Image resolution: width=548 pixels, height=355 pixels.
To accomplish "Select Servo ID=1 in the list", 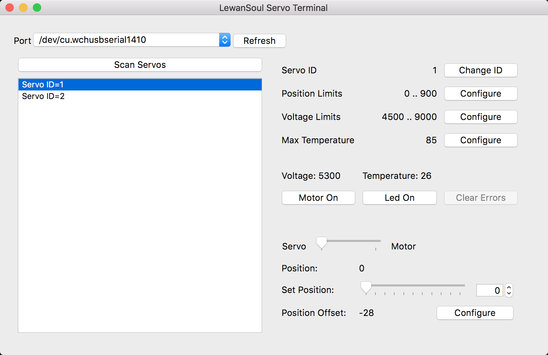I will [140, 85].
